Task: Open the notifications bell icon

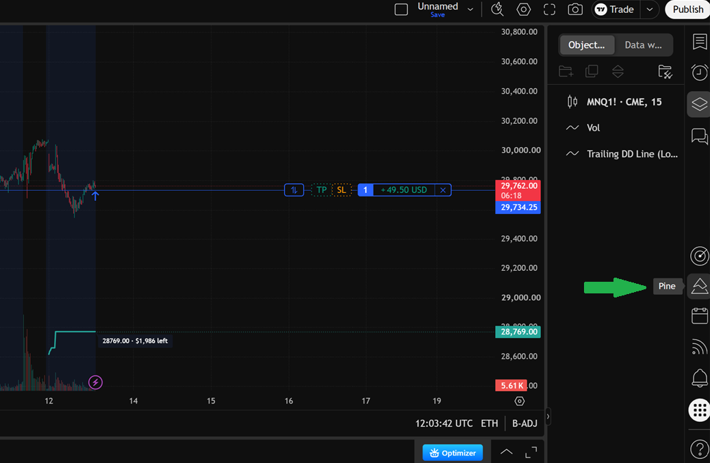Action: pos(699,378)
